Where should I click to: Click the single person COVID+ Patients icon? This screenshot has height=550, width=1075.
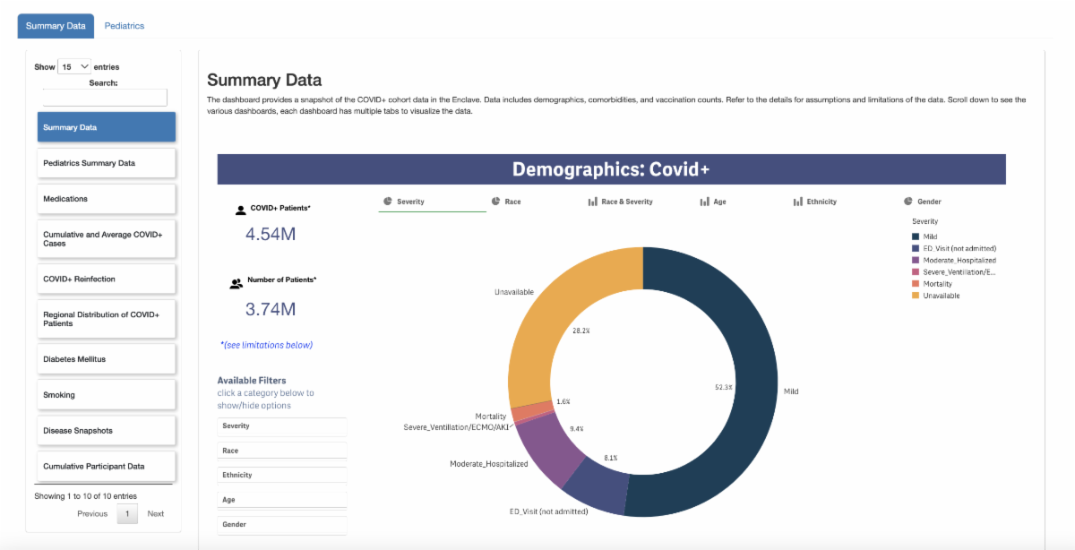click(x=240, y=211)
